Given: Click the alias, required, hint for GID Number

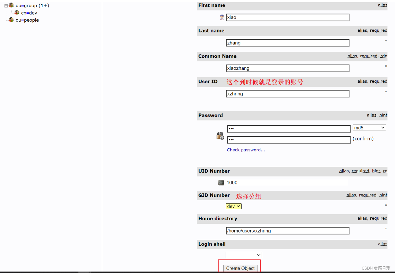Looking at the screenshot, I should (367, 195).
